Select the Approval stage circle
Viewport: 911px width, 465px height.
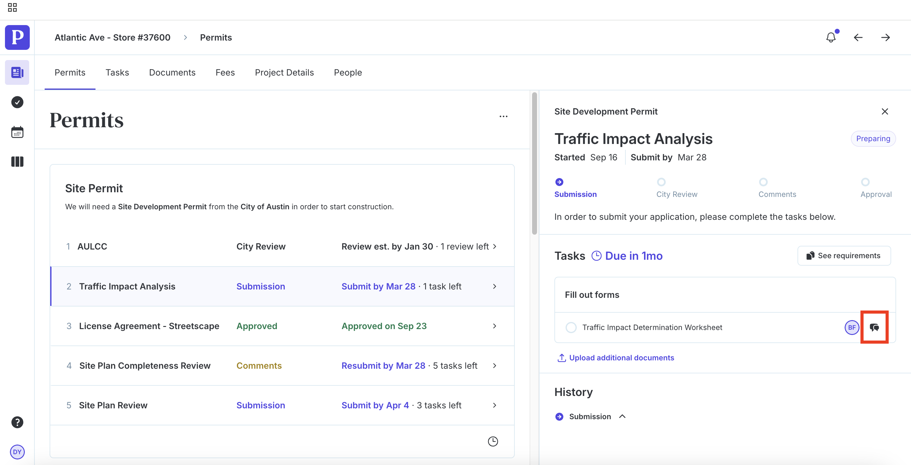[865, 182]
